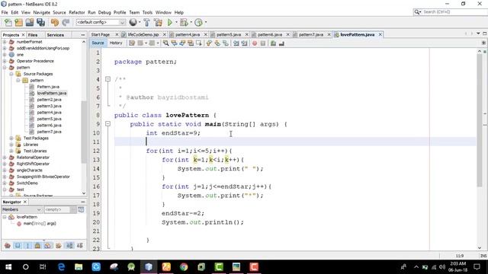Image resolution: width=488 pixels, height=274 pixels.
Task: Expand the Test Packages node
Action: coord(11,138)
